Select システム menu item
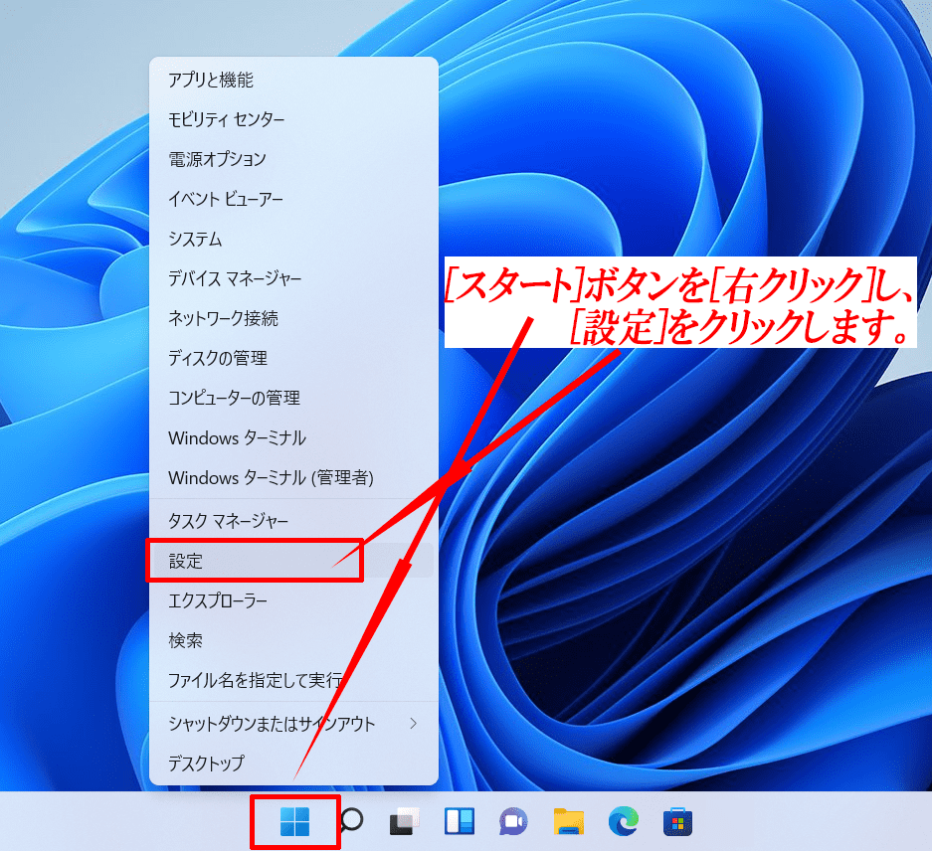 (196, 239)
